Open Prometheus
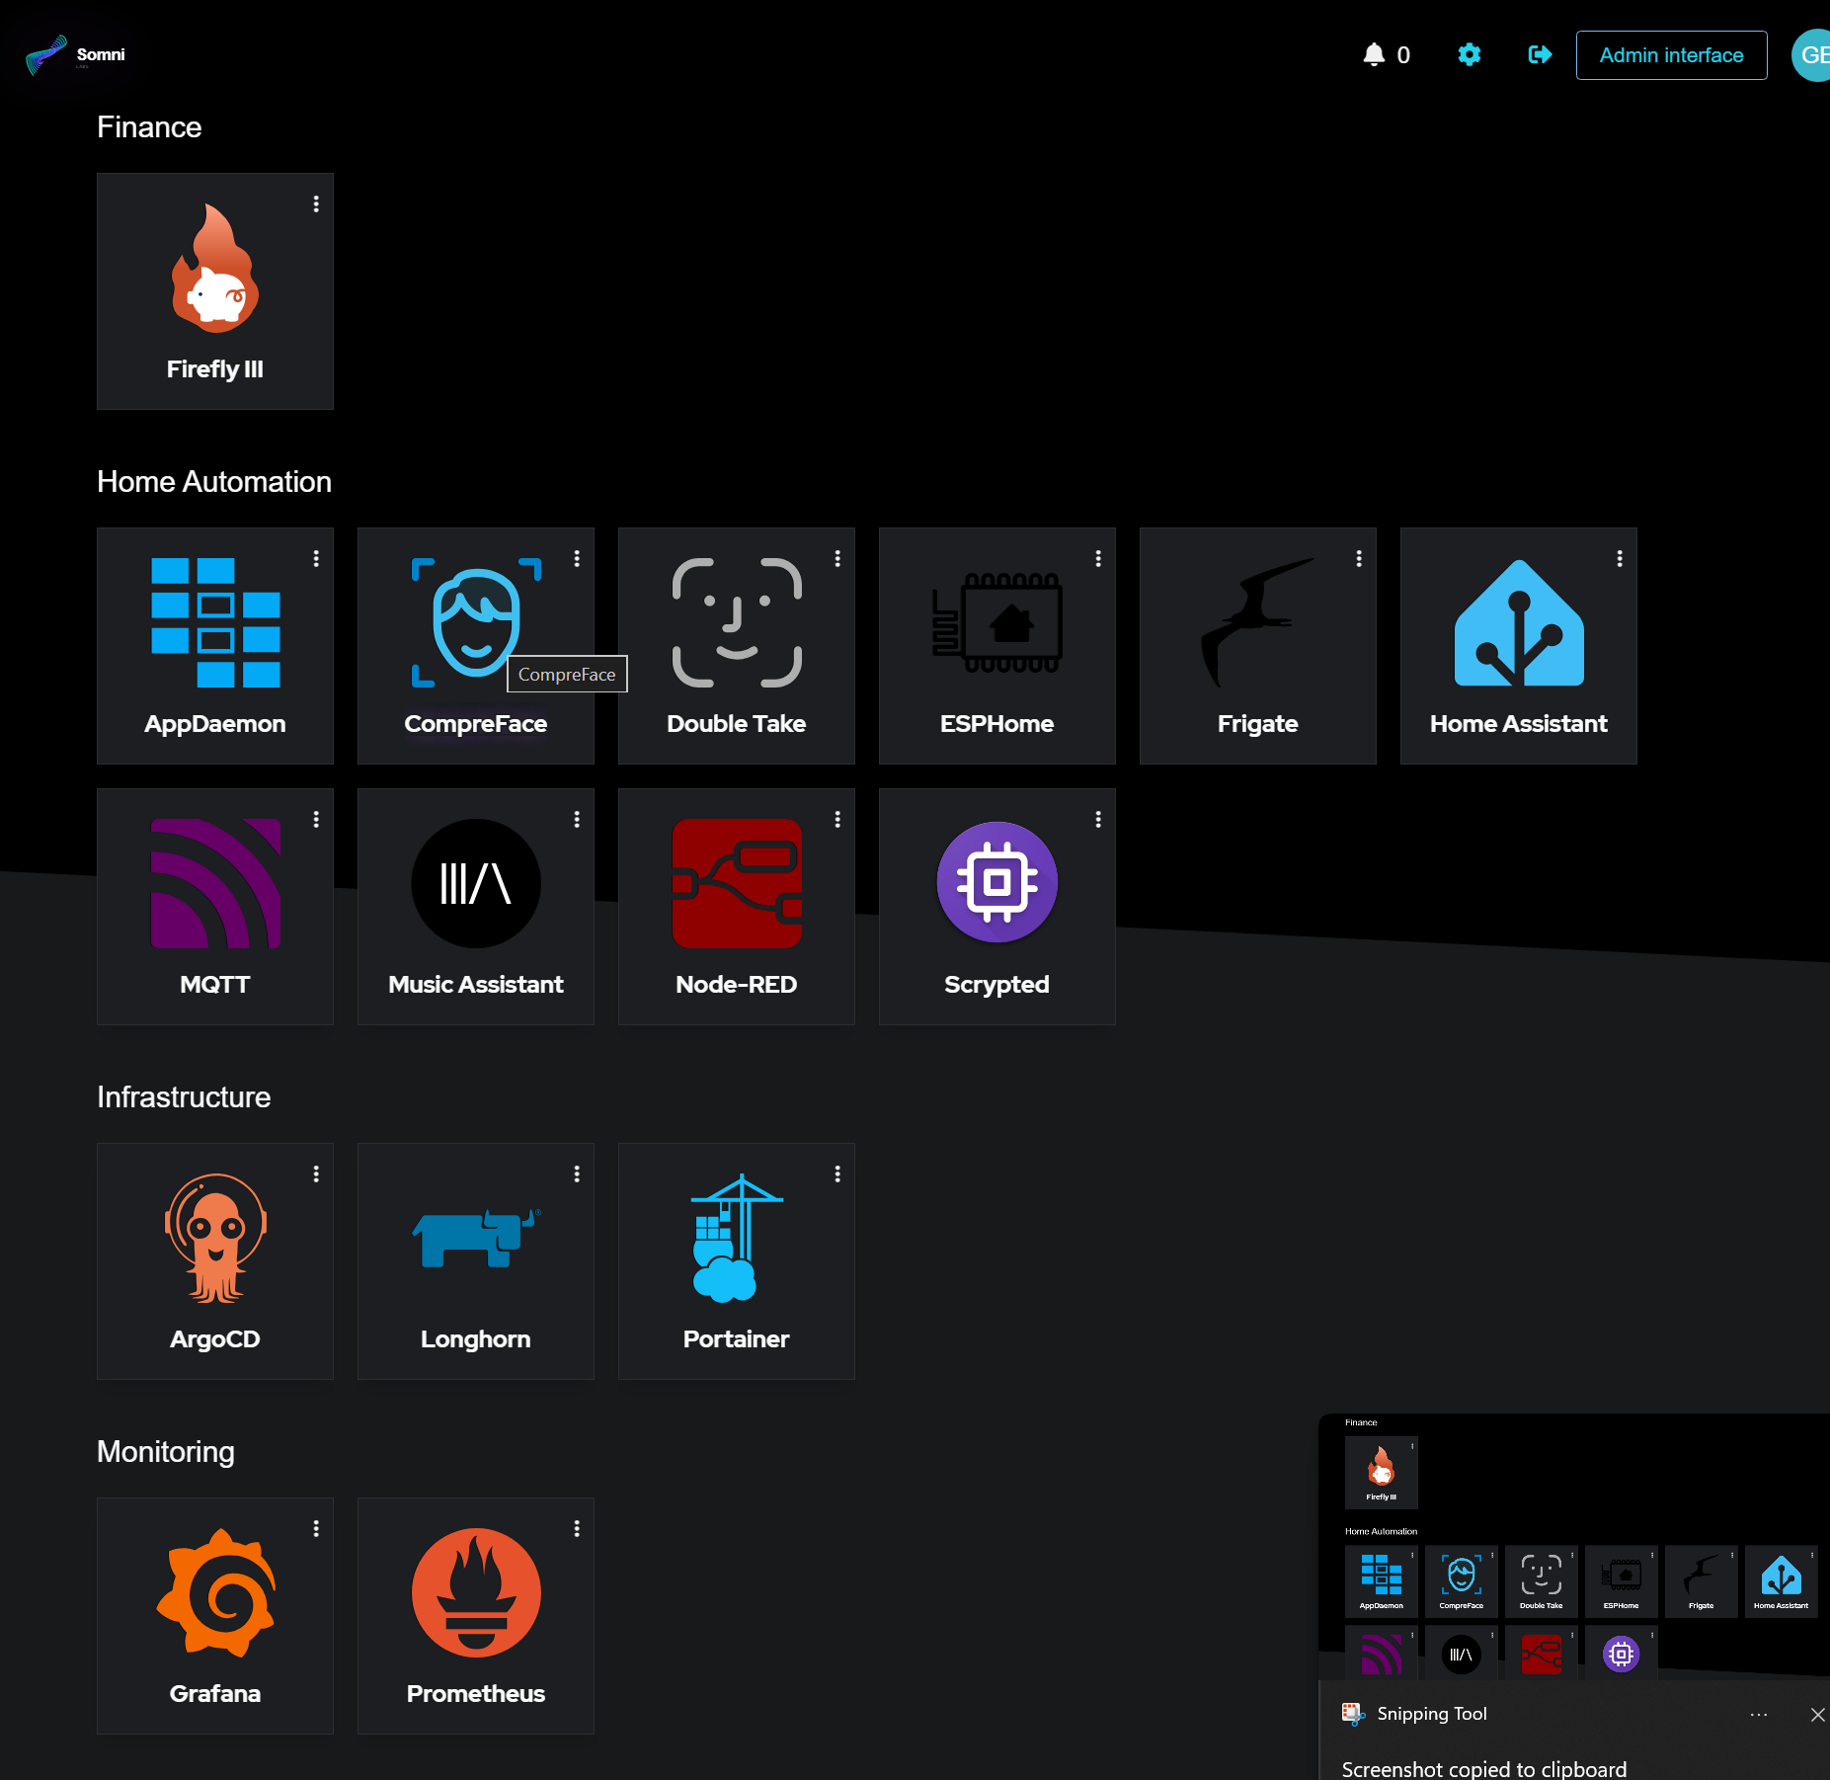 475,1615
